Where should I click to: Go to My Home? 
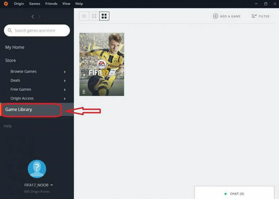coord(15,47)
